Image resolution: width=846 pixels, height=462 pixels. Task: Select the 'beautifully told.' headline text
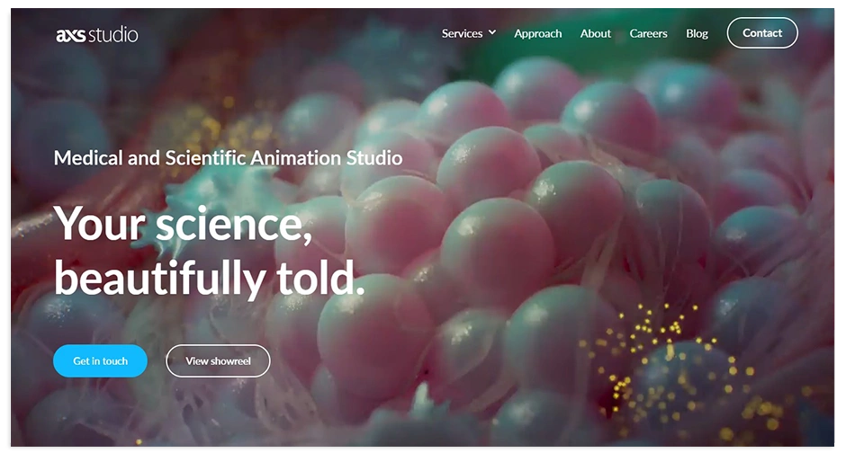point(209,279)
